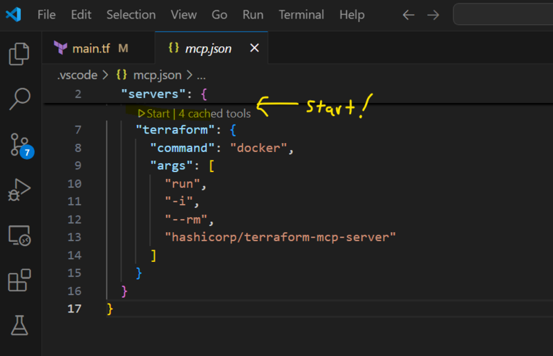Start the terraform MCP server

click(x=154, y=113)
